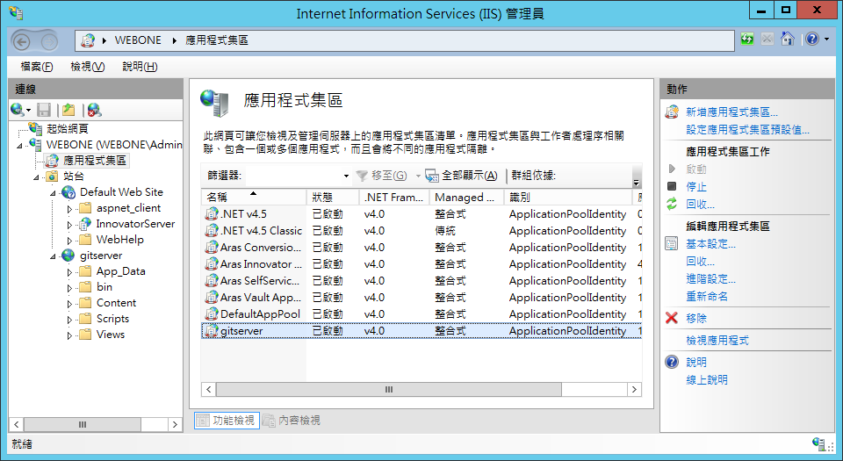This screenshot has width=843, height=461.
Task: Click the create new connection globe icon
Action: (x=18, y=110)
